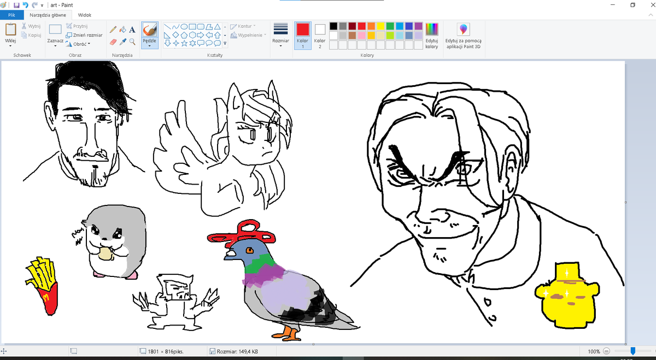Open the Zaznacz dropdown arrow

point(55,46)
